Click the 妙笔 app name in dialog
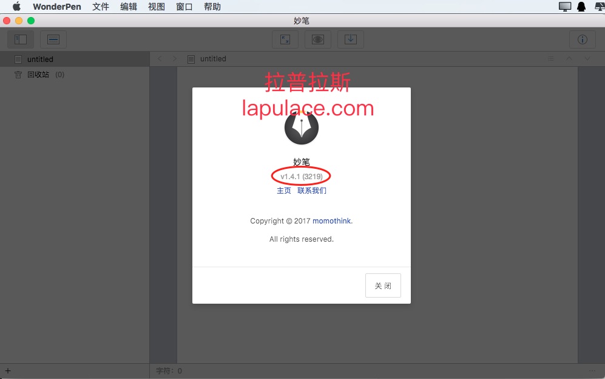The height and width of the screenshot is (379, 605). pyautogui.click(x=302, y=162)
